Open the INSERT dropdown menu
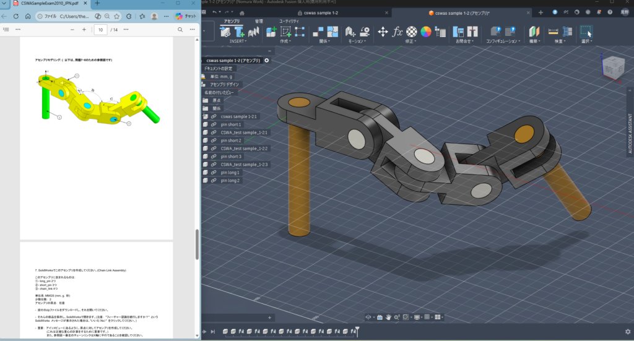The height and width of the screenshot is (341, 634). (237, 42)
